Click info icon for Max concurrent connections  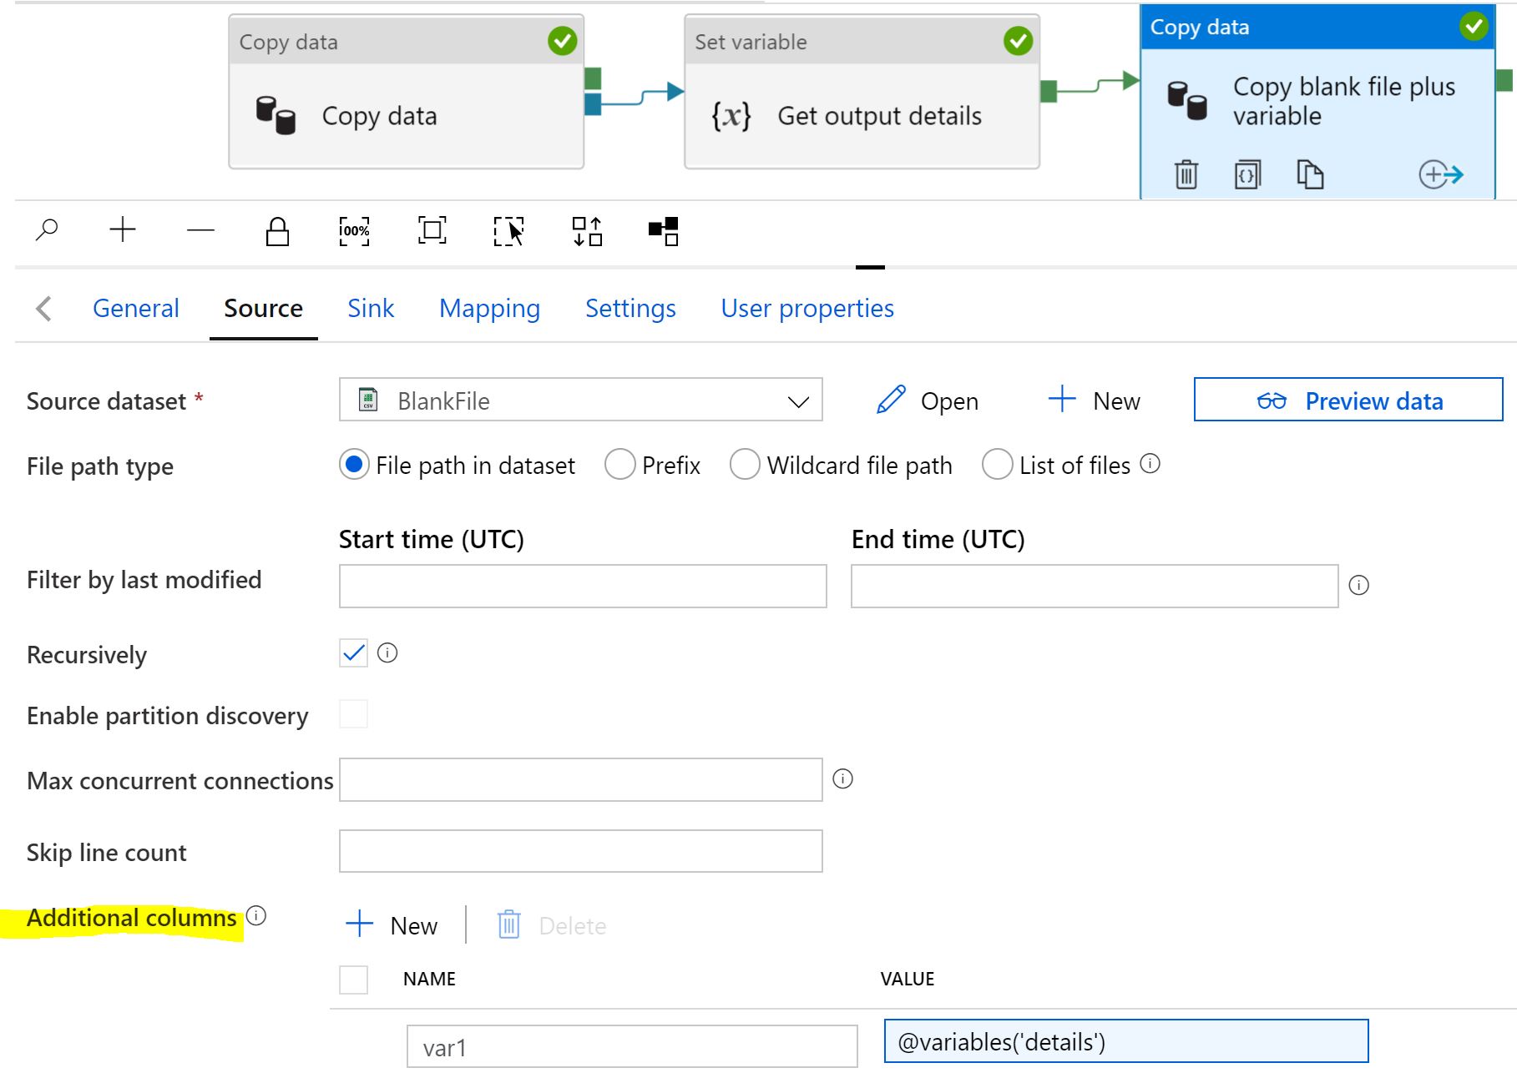[x=843, y=778]
